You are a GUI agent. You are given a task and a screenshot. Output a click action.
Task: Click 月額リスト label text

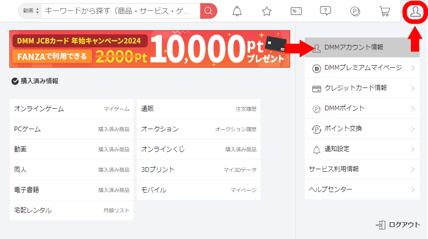(x=116, y=210)
